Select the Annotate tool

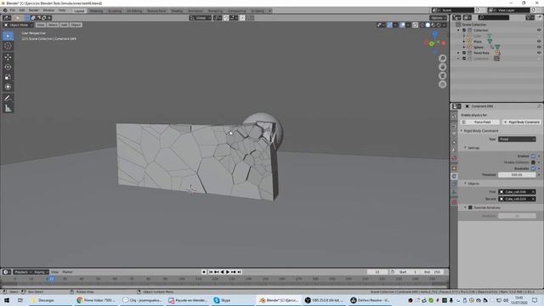8,99
